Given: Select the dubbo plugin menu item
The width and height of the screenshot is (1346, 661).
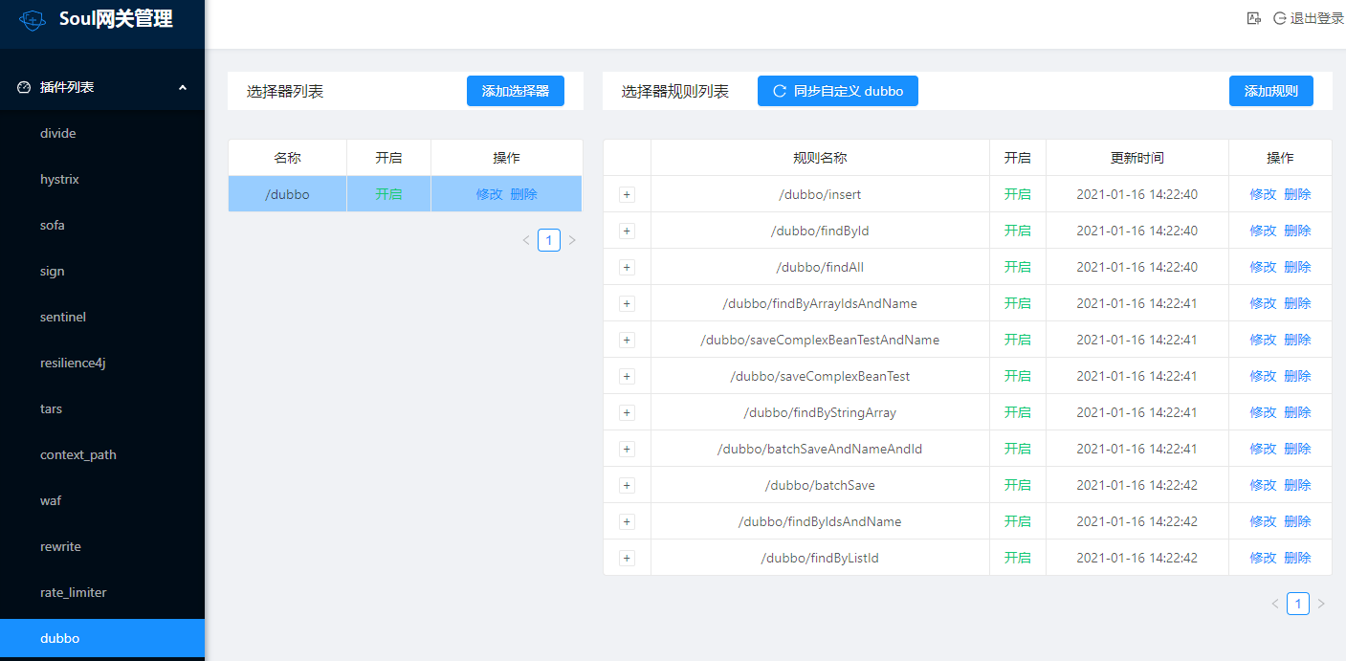Looking at the screenshot, I should [x=102, y=638].
